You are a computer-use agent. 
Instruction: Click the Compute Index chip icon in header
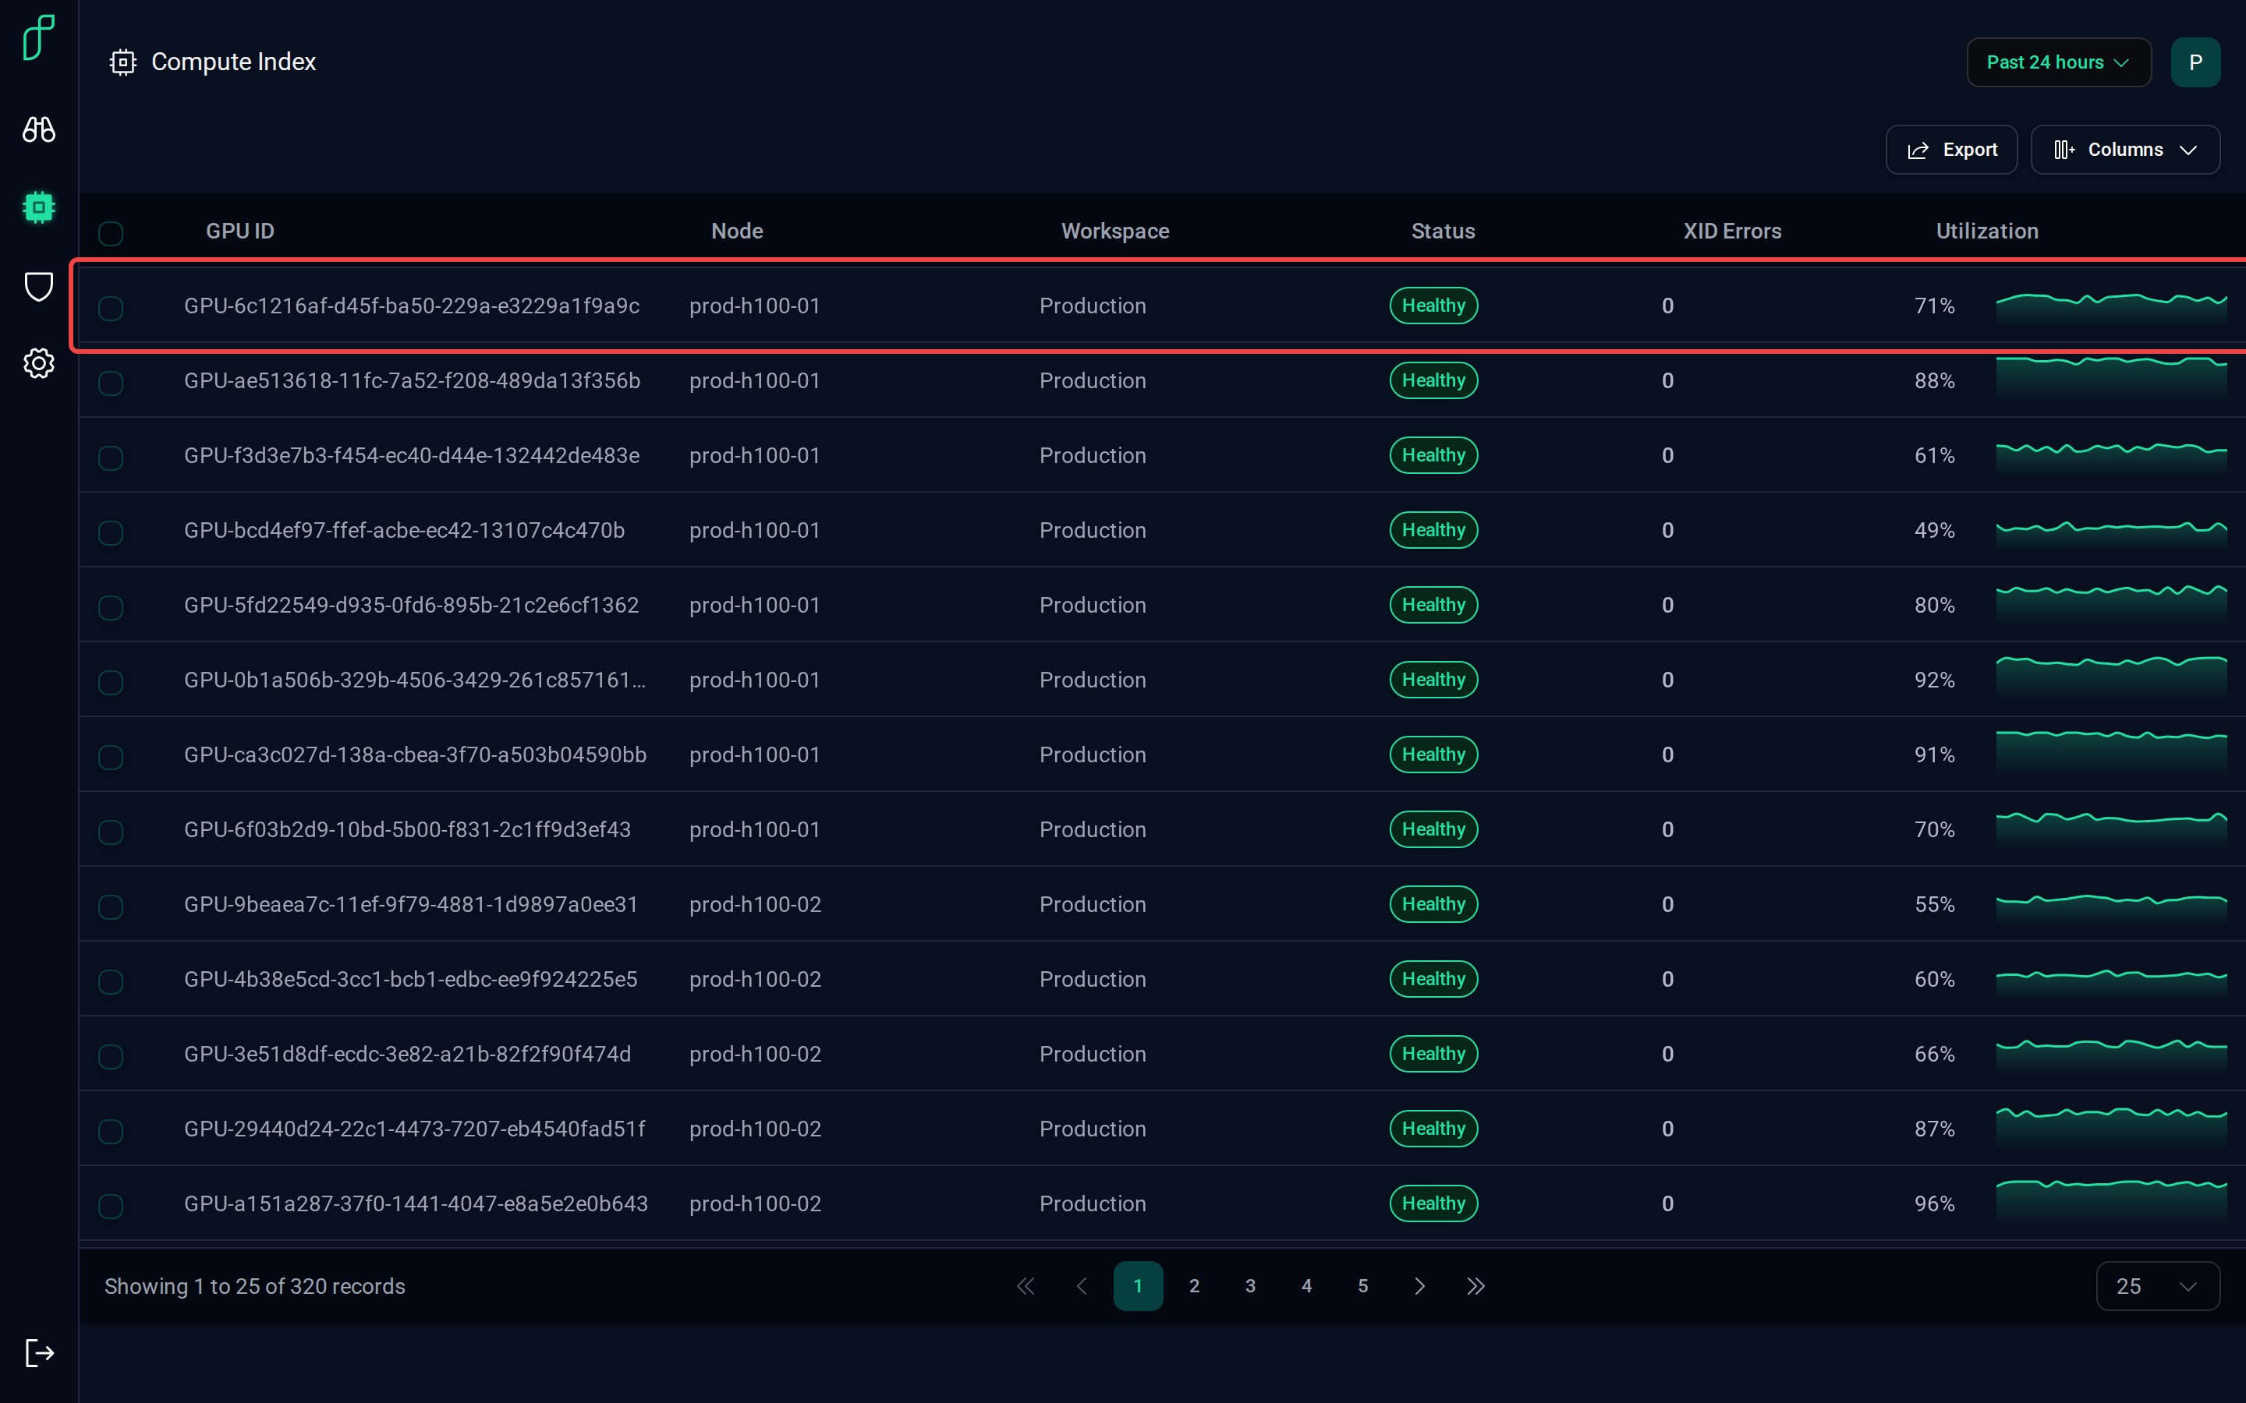click(x=123, y=62)
